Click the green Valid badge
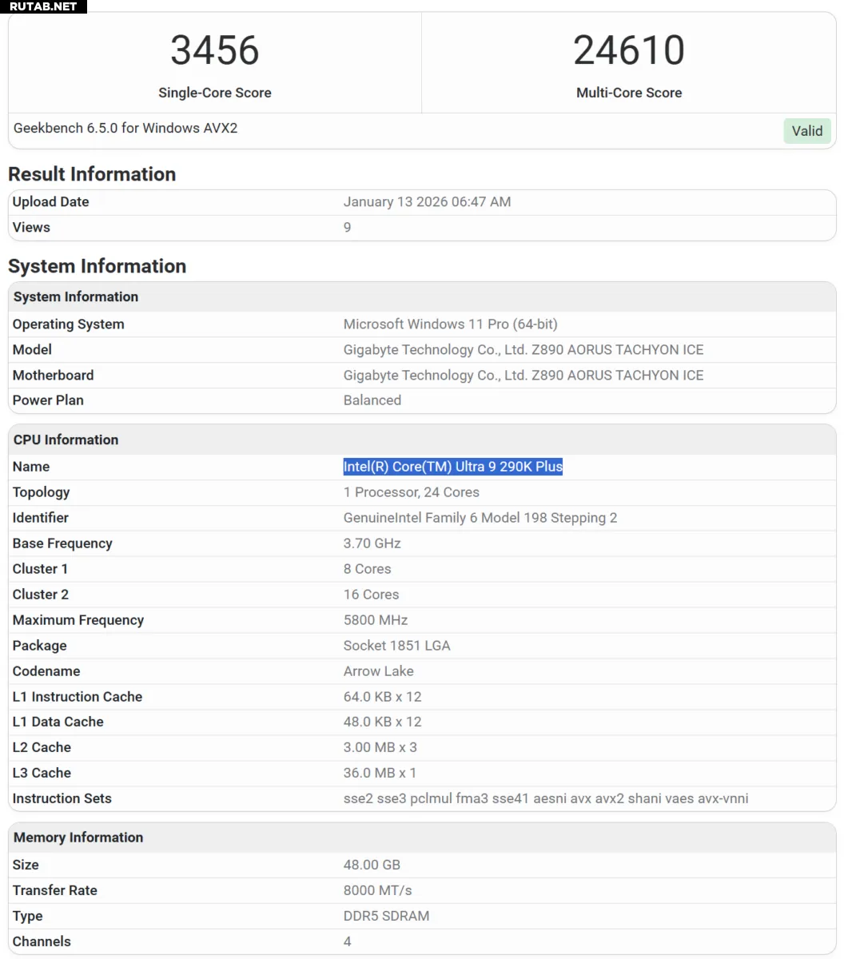Viewport: 844px width, 959px height. 807,131
